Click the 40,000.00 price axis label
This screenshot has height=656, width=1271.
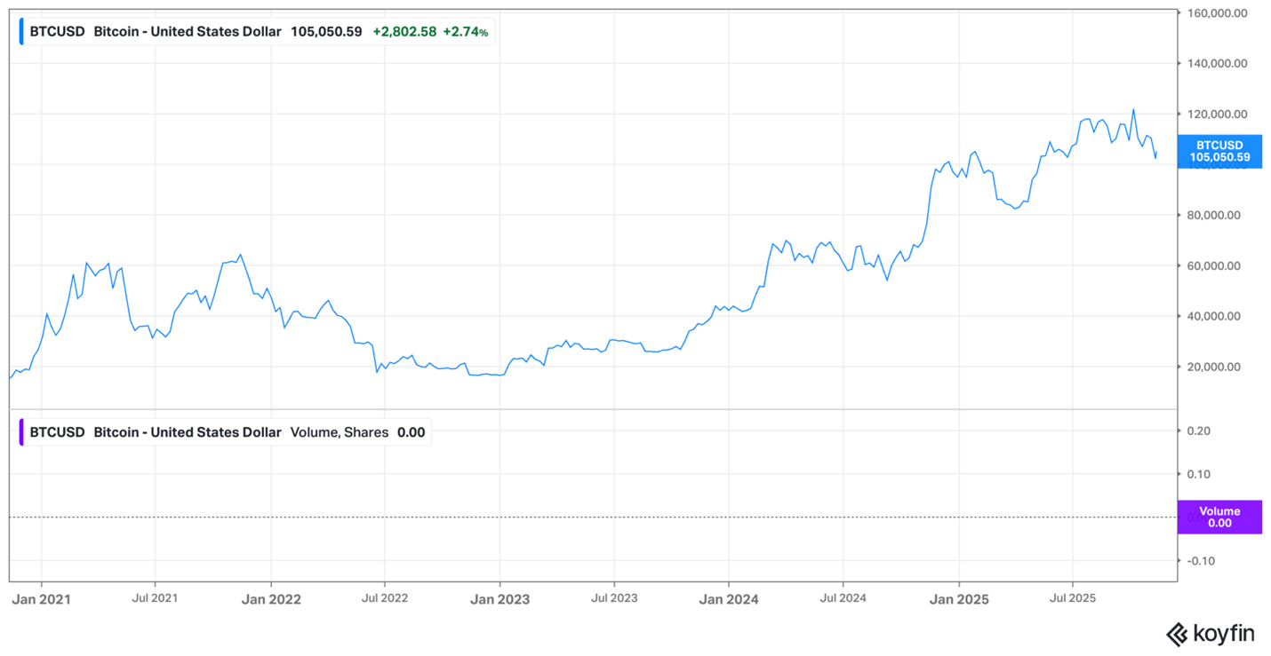(1212, 317)
